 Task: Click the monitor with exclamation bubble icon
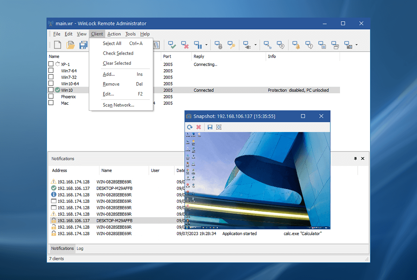309,45
